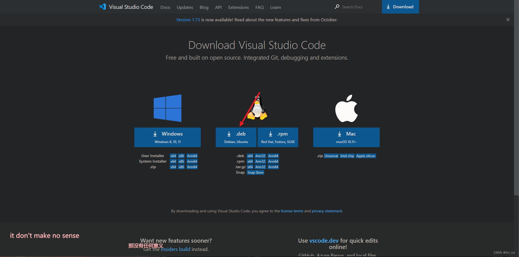
Task: Select System Installer Arm64 link
Action: pos(192,161)
